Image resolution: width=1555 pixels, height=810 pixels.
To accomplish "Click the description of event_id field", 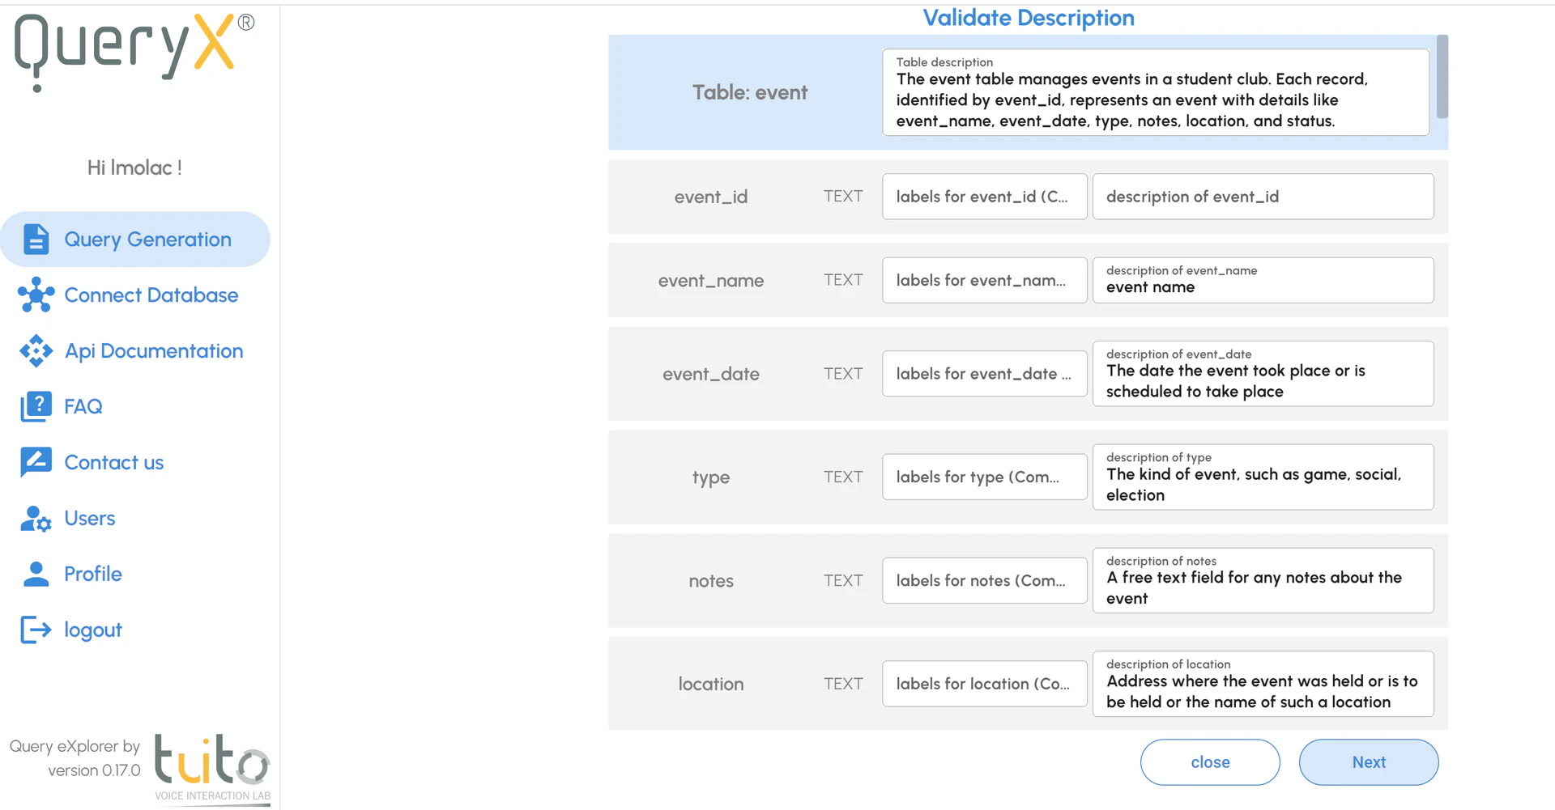I will 1262,197.
